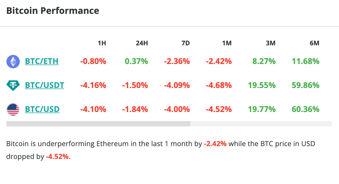Viewport: 339px width, 184px height.
Task: Click the US flag icon
Action: click(x=13, y=109)
